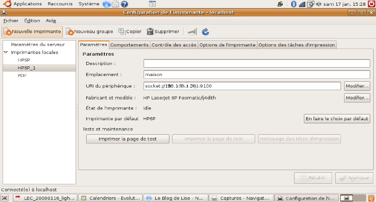This screenshot has width=376, height=202.
Task: Open the Fichier menu
Action: [x=11, y=21]
